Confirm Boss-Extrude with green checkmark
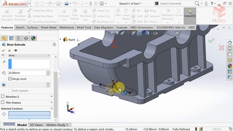Image resolution: width=233 pixels, height=131 pixels. click(x=3, y=51)
